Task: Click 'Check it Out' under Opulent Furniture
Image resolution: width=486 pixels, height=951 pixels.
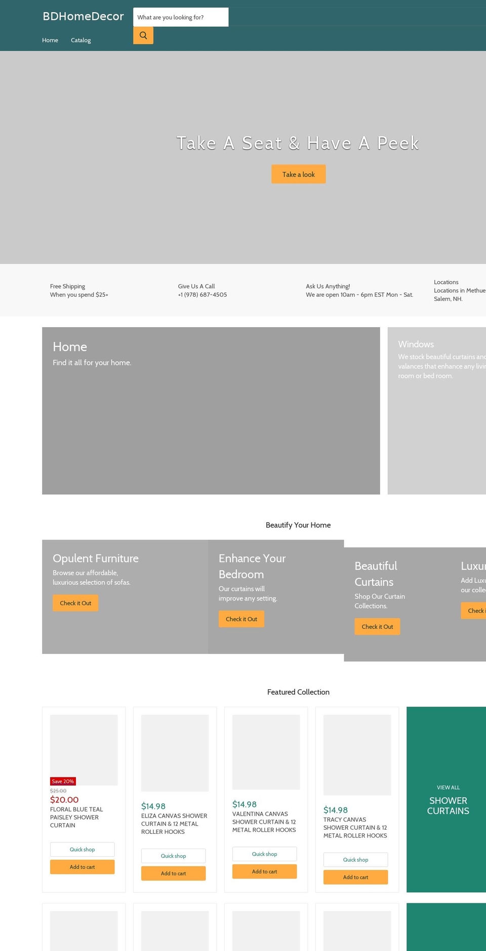Action: (x=75, y=603)
